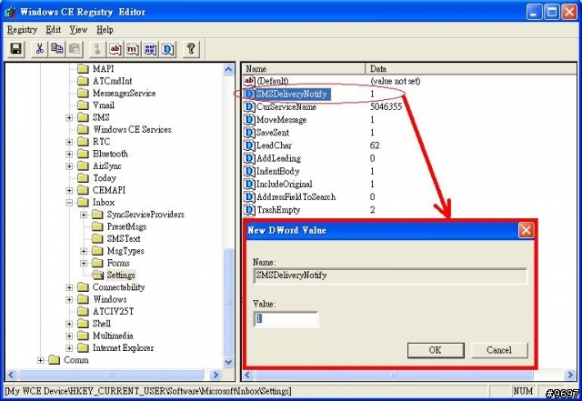Click the values pane's scroll left arrow

[248, 375]
